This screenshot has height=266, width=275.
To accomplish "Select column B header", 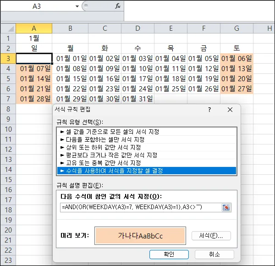I will coord(70,28).
